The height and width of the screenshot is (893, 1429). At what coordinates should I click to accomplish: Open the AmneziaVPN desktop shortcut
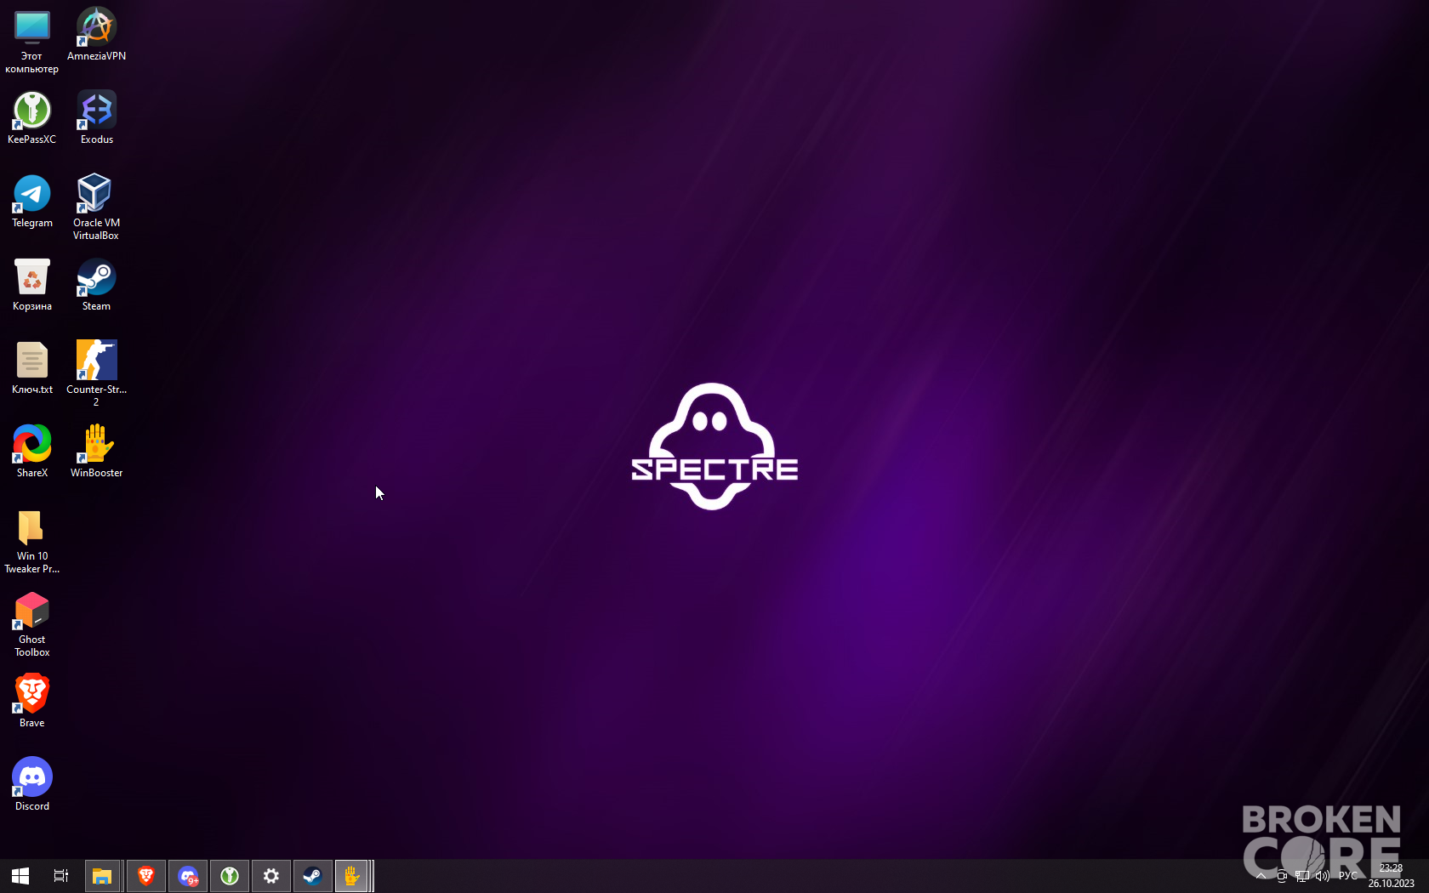(x=96, y=35)
